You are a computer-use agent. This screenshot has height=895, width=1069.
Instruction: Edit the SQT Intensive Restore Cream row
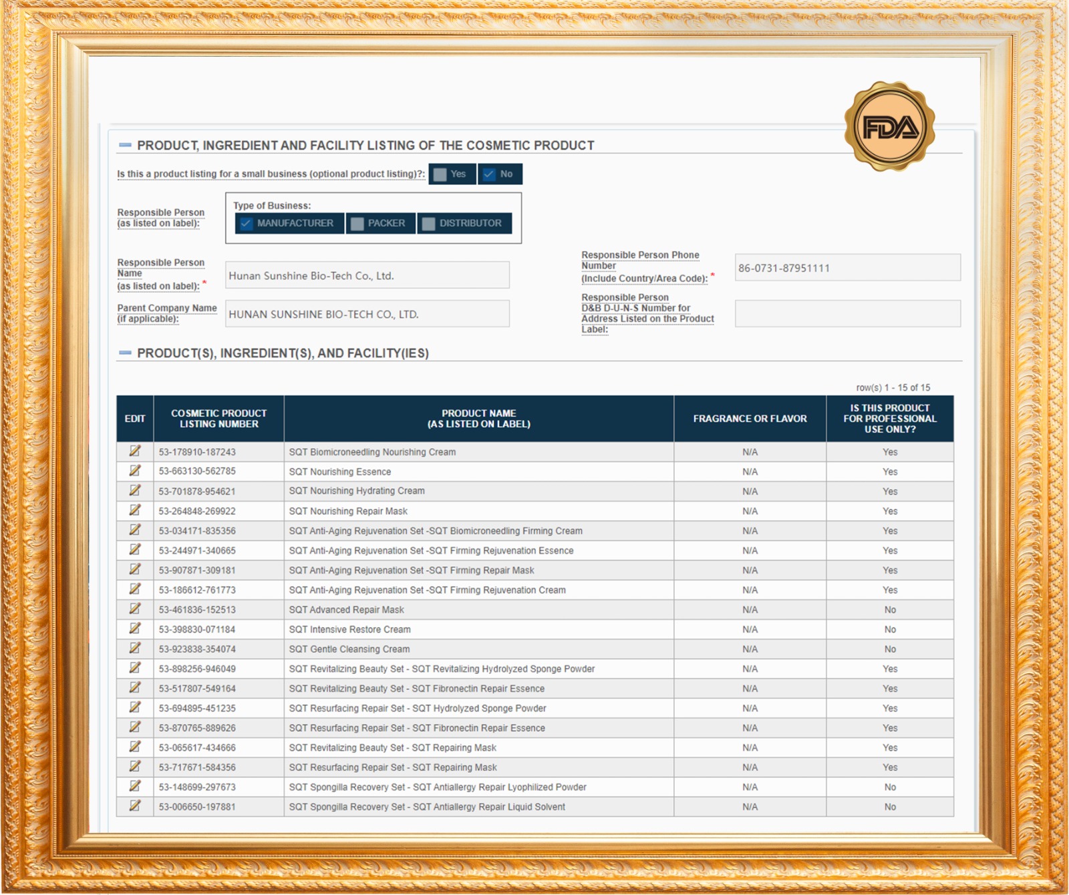coord(135,629)
